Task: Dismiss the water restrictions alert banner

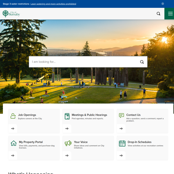Action: tap(163, 4)
